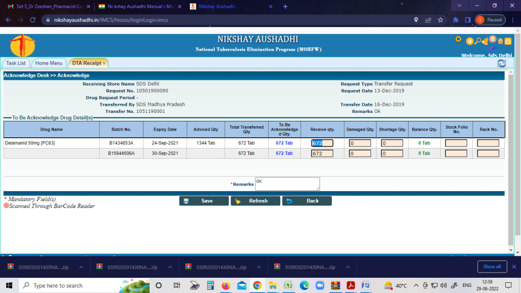
Task: Click Show all downloads button
Action: click(492, 267)
